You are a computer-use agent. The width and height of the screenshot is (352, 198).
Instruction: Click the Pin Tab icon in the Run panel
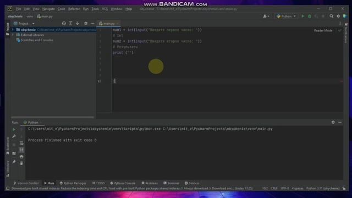click(14, 162)
